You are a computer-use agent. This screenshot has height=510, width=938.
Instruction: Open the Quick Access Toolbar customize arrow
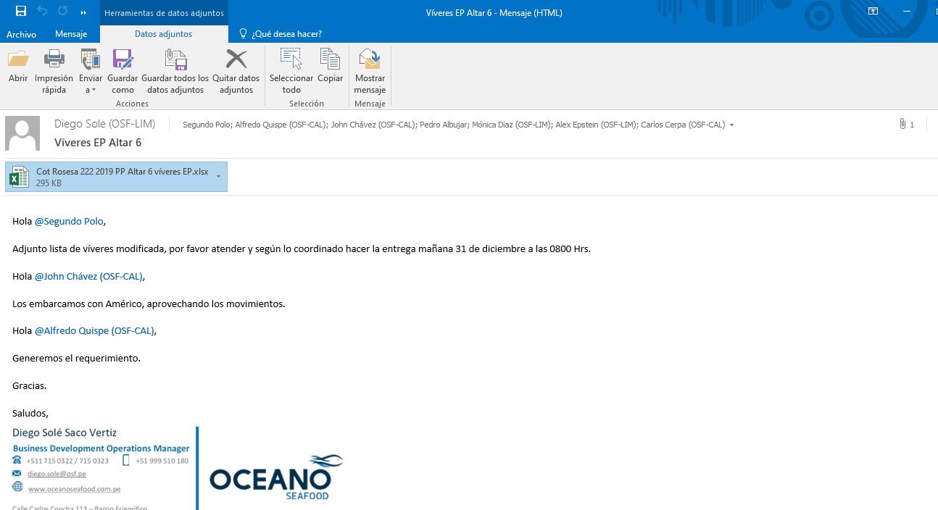click(83, 12)
